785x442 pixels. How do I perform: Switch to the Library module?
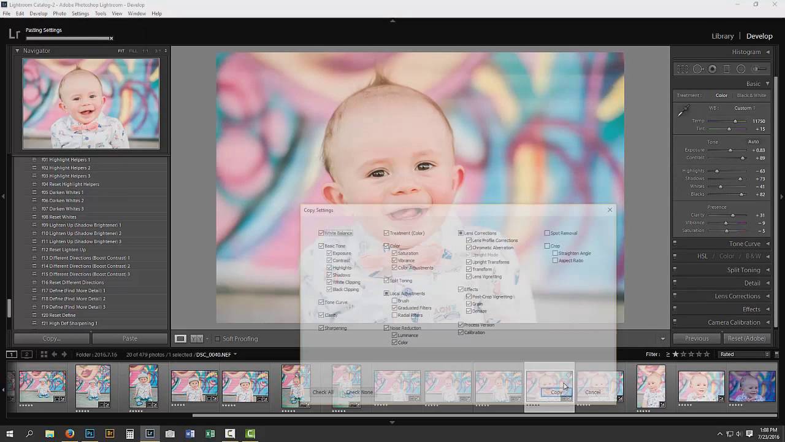(722, 36)
